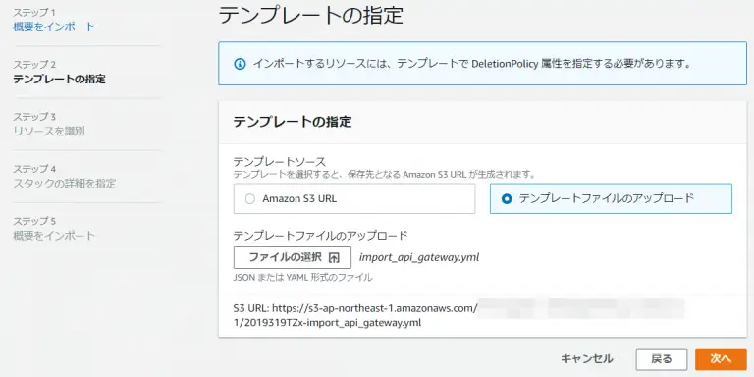The height and width of the screenshot is (377, 754).
Task: Click the キャンセル button
Action: [587, 358]
